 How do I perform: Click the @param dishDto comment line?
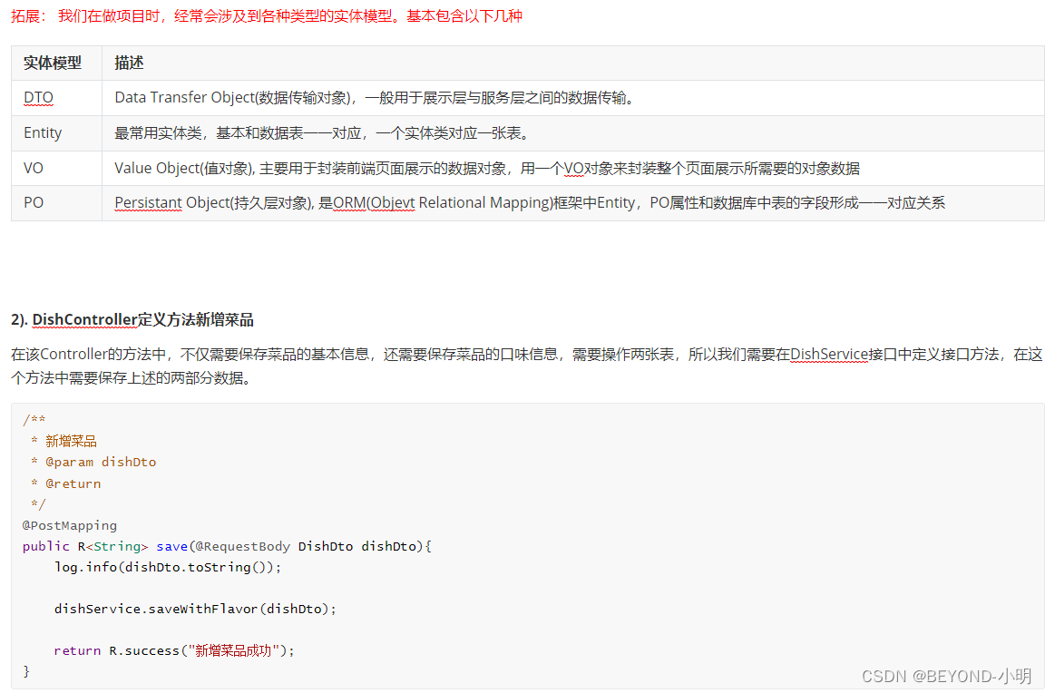click(x=93, y=462)
